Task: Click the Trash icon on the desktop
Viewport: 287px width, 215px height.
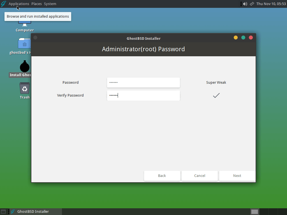Action: point(25,88)
